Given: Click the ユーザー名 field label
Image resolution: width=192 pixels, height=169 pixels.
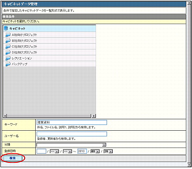Looking at the screenshot, I should pos(11,136).
